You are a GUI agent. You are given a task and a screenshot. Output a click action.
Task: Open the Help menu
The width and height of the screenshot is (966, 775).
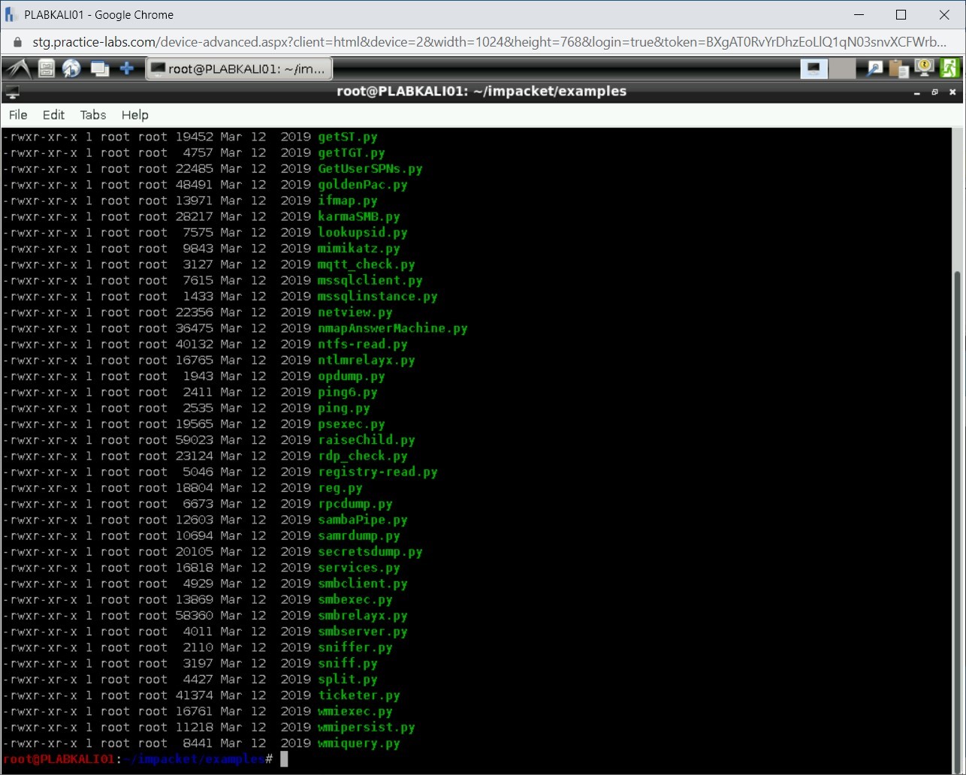point(135,115)
